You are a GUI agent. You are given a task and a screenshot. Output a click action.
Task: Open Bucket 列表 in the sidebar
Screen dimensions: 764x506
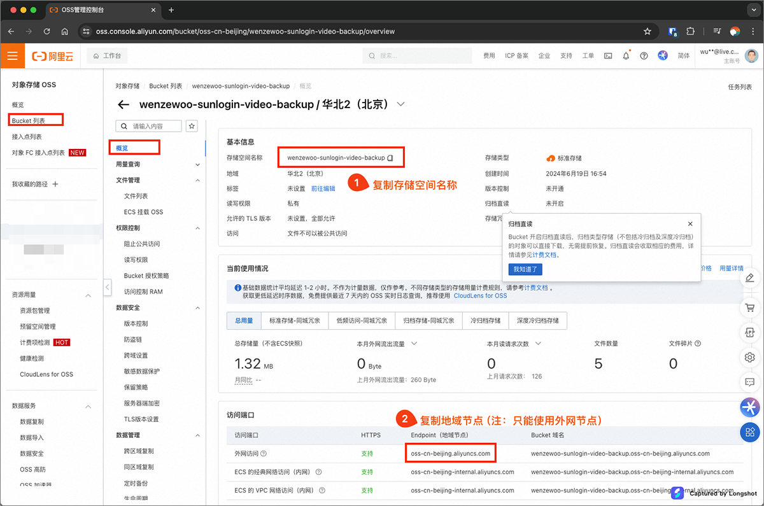[29, 120]
